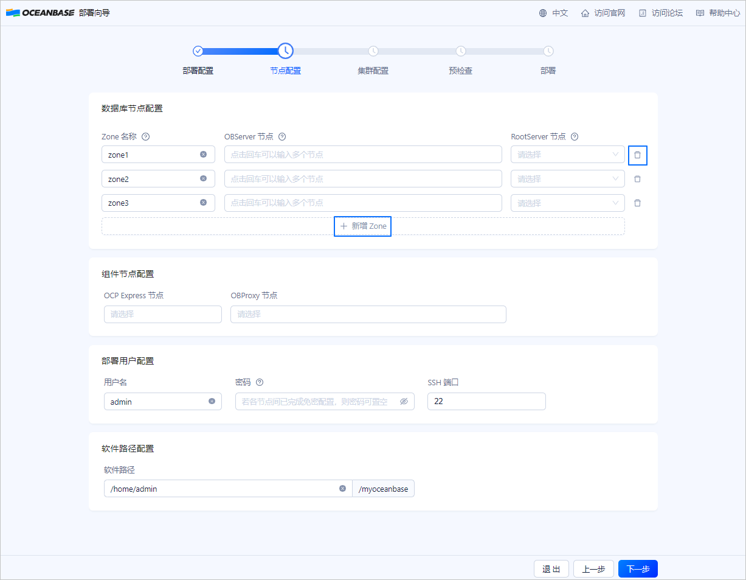Viewport: 746px width, 580px height.
Task: Clear the 软件路径 field using its x icon
Action: point(342,488)
